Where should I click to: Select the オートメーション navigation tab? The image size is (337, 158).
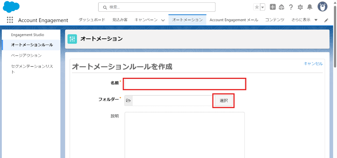(187, 20)
